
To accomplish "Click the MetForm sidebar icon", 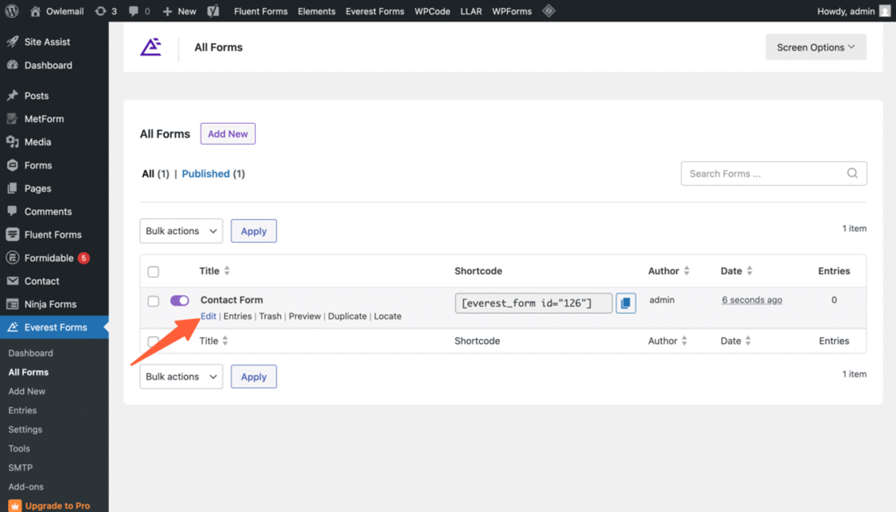I will coord(12,119).
